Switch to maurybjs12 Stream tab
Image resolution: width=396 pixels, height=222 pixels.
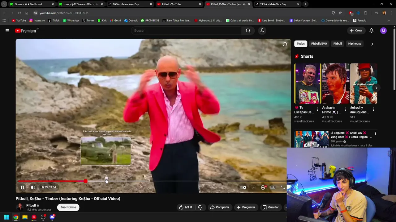click(81, 4)
